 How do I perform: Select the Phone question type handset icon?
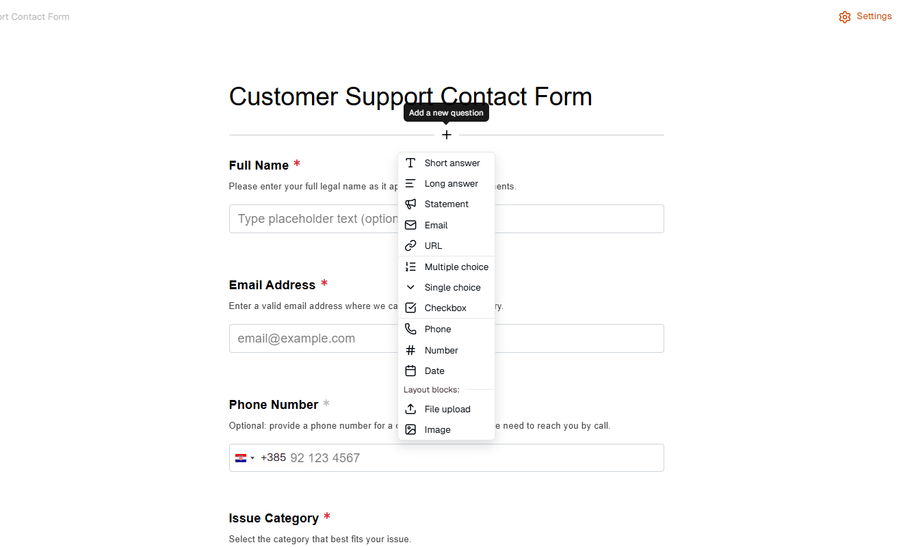(x=410, y=329)
